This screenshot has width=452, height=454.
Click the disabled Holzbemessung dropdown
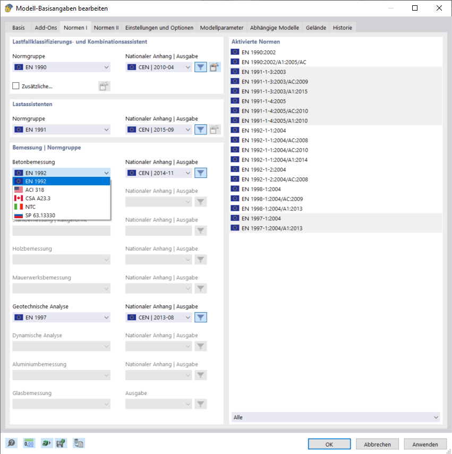(62, 260)
